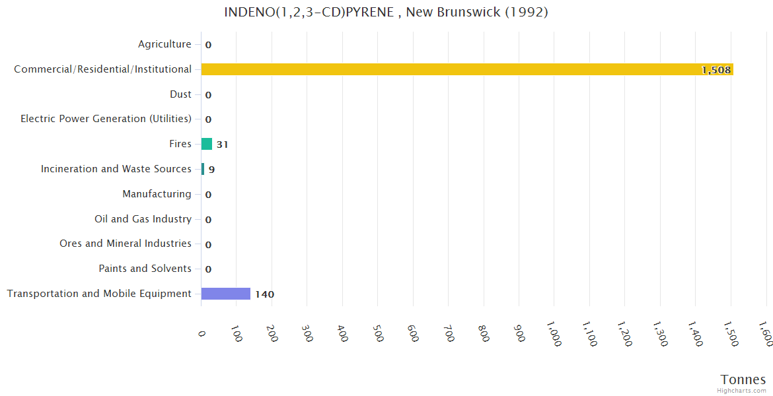
Task: Click the Ores and Mineral Industries label
Action: coord(126,244)
